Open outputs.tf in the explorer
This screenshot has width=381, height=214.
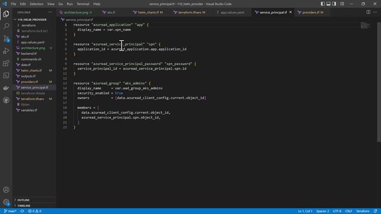28,76
